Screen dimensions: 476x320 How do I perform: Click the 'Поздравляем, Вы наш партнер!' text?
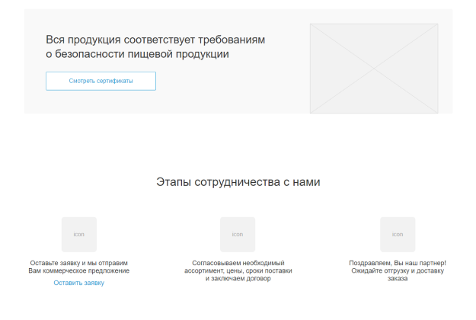pos(397,263)
